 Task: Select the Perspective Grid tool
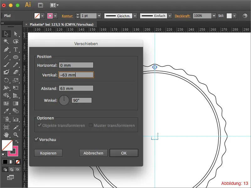click(x=16, y=96)
